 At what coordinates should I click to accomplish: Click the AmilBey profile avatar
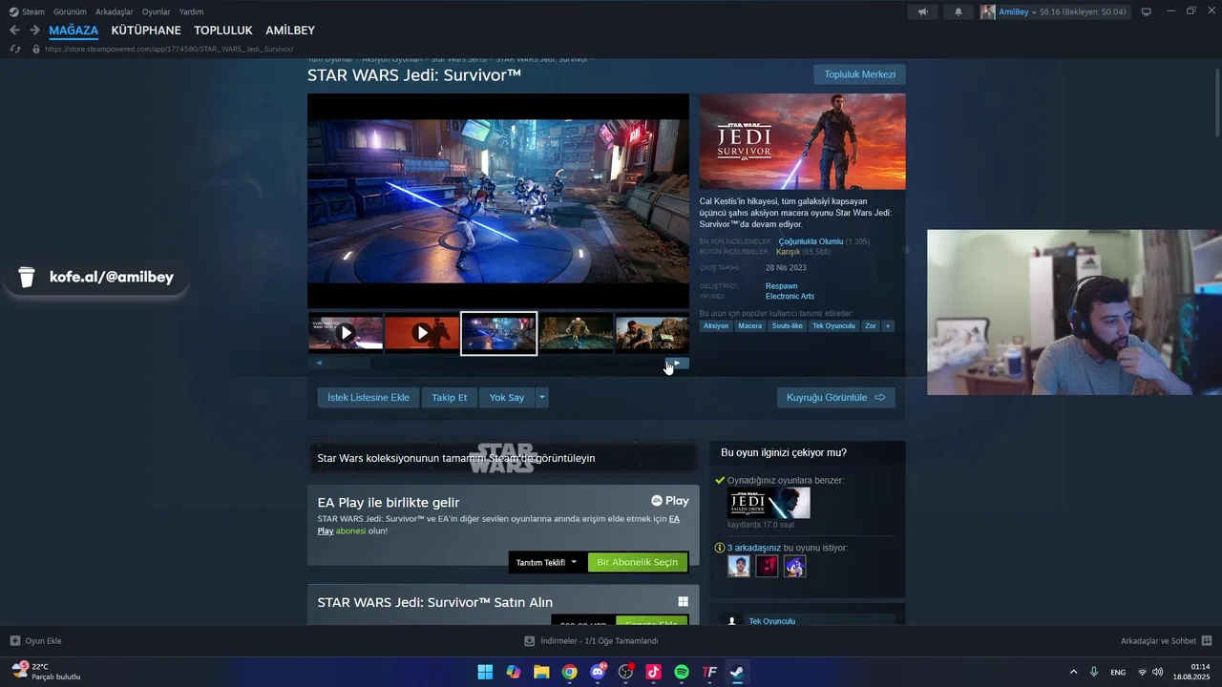click(987, 11)
